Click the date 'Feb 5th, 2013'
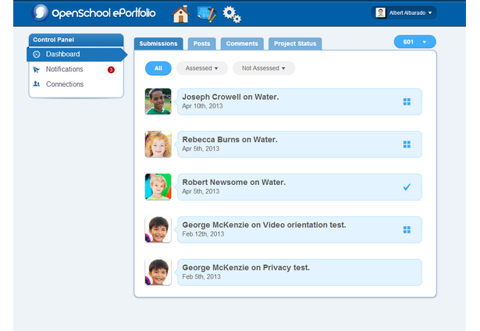Viewport: 480px width, 331px height. click(201, 277)
